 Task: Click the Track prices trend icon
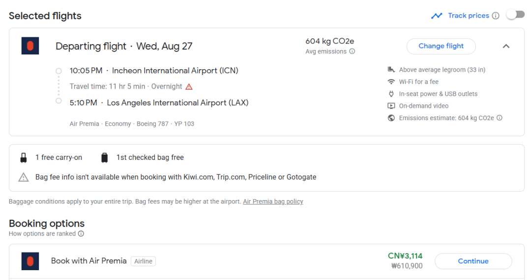point(437,16)
